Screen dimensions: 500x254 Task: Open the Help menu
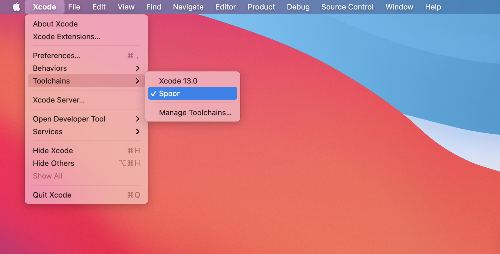coord(433,7)
